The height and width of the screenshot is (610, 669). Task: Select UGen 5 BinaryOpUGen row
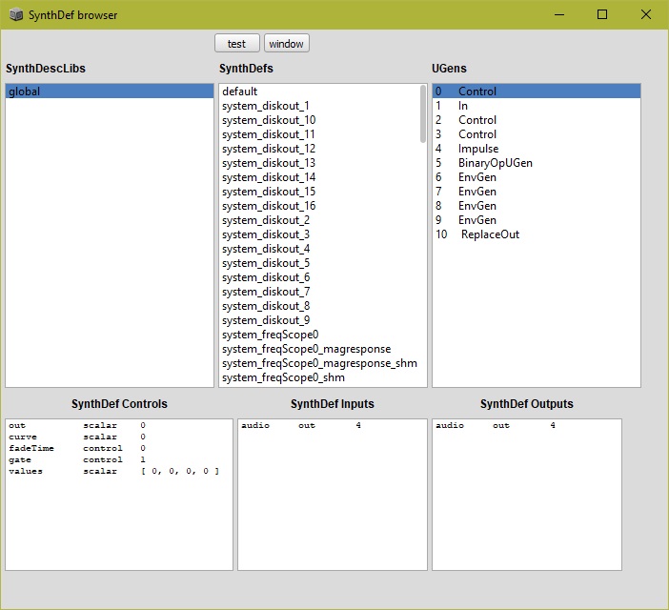tap(537, 163)
